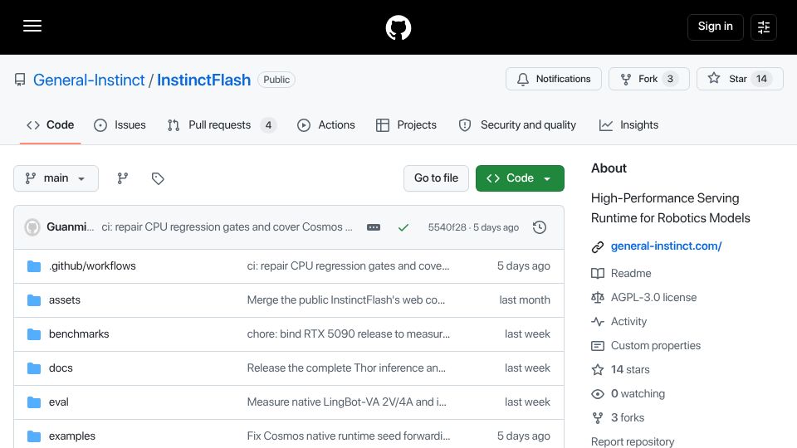Open the General-Instinct owner link

89,80
